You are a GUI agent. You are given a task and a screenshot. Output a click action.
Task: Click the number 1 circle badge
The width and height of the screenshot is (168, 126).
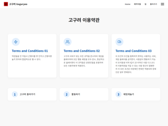[x=15, y=94]
